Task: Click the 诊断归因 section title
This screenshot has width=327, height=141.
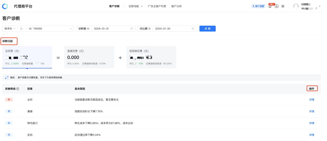Action: point(8,41)
